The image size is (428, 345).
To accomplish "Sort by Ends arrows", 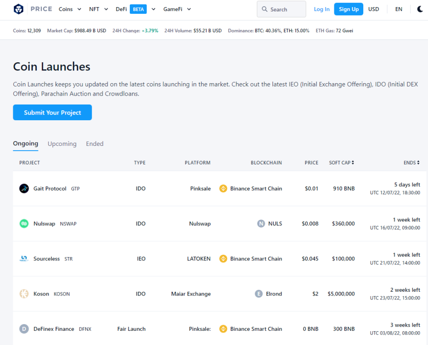I will click(x=418, y=163).
